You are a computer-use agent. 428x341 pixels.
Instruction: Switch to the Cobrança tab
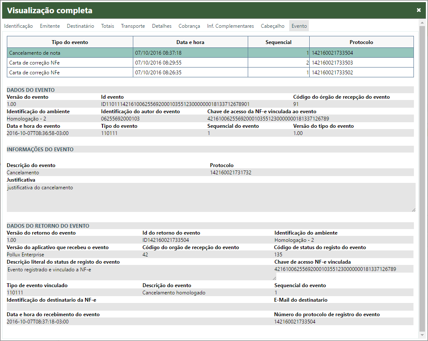(189, 26)
